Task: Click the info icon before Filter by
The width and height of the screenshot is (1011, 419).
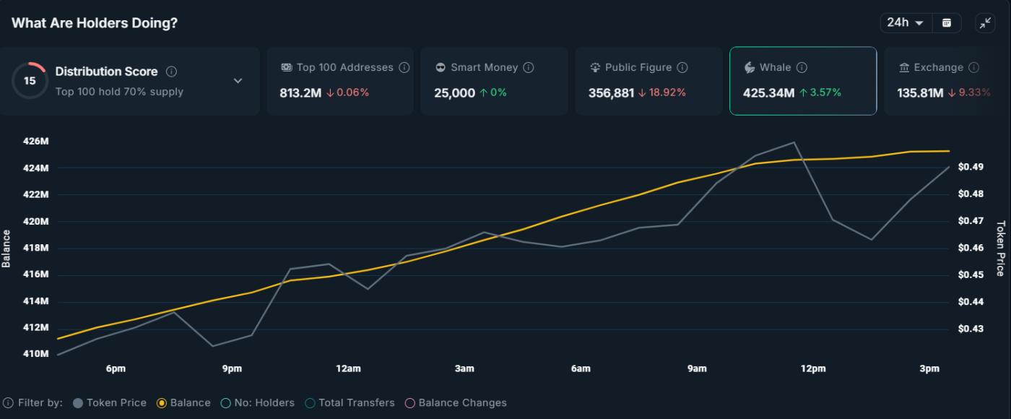Action: (x=8, y=403)
